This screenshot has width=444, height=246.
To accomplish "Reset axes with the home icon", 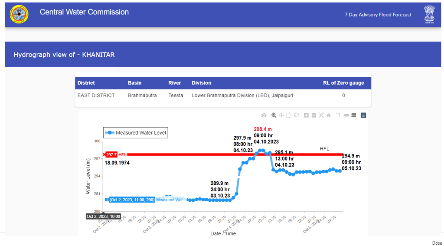I will point(329,115).
